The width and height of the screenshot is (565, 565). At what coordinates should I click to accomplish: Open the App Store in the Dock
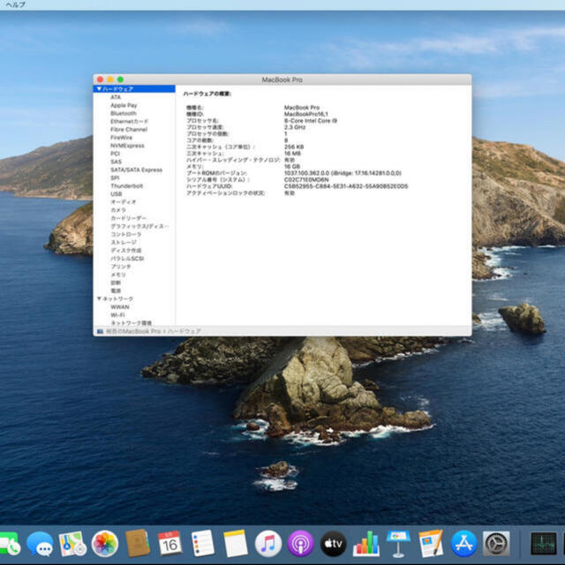click(463, 544)
